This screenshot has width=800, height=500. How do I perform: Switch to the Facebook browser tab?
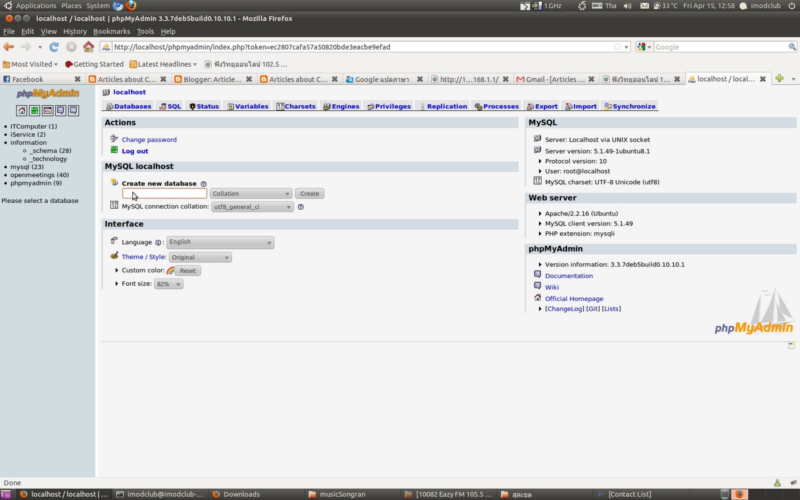(41, 79)
